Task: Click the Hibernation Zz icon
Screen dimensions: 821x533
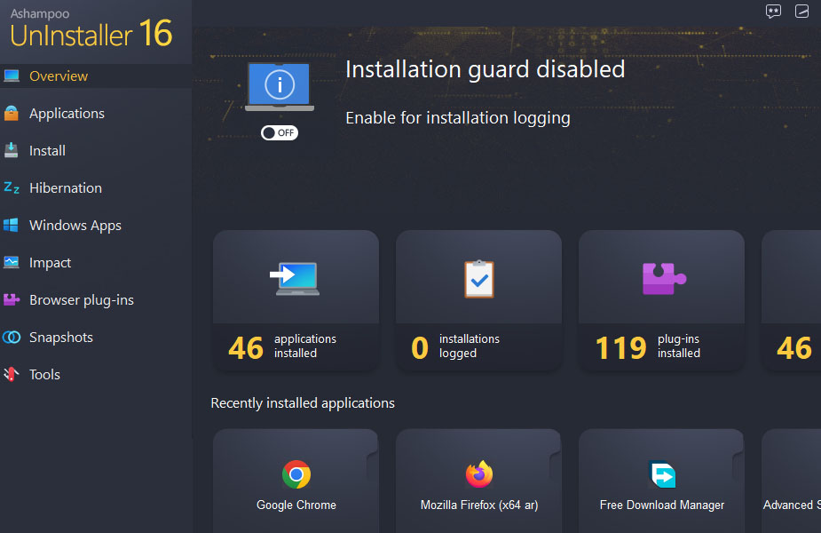Action: click(12, 187)
